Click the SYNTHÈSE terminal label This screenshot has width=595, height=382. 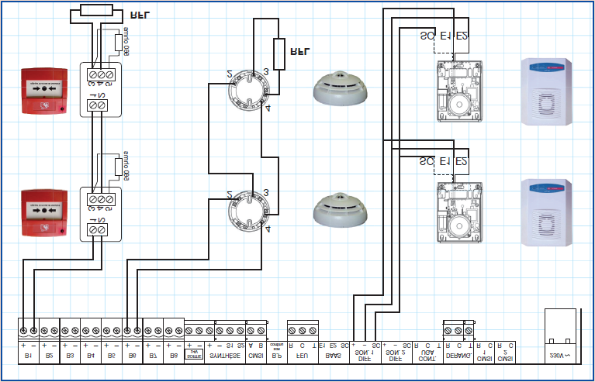(x=225, y=356)
